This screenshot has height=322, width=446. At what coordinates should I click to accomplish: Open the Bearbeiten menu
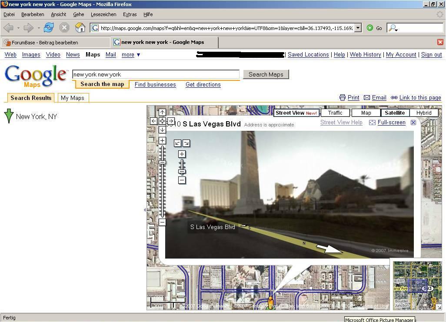[x=33, y=14]
